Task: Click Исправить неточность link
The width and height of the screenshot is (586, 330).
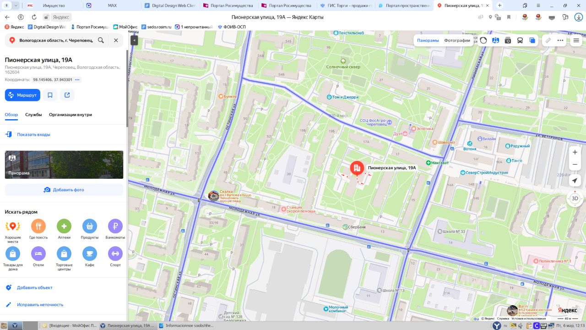Action: click(x=40, y=305)
